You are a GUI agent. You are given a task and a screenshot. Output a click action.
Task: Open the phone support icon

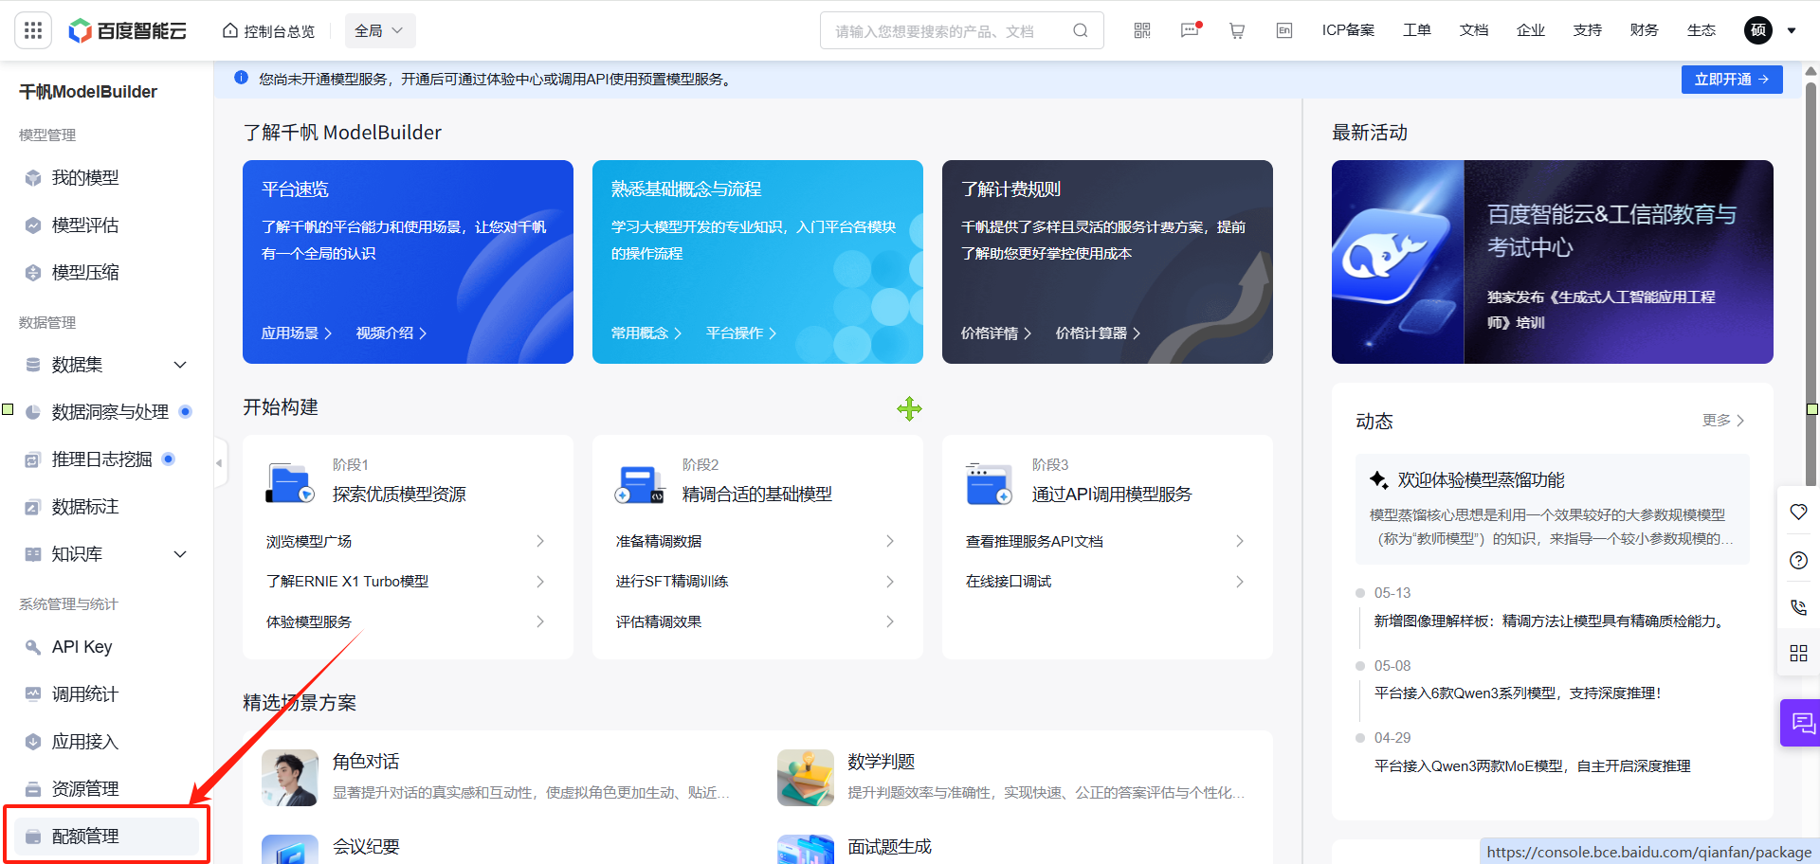(x=1798, y=607)
